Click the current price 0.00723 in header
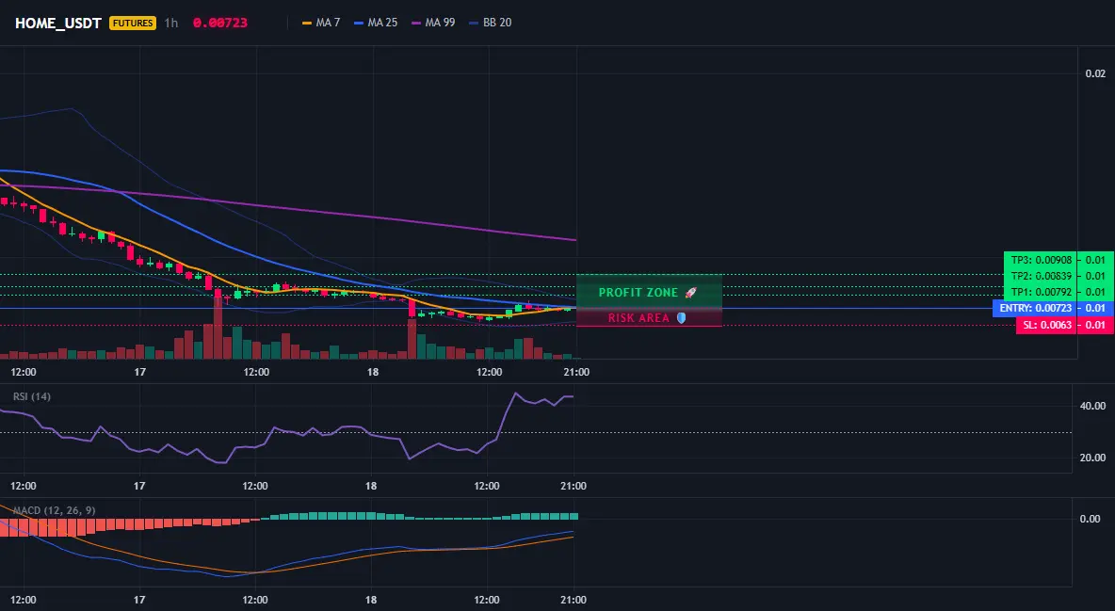The image size is (1115, 611). tap(220, 23)
